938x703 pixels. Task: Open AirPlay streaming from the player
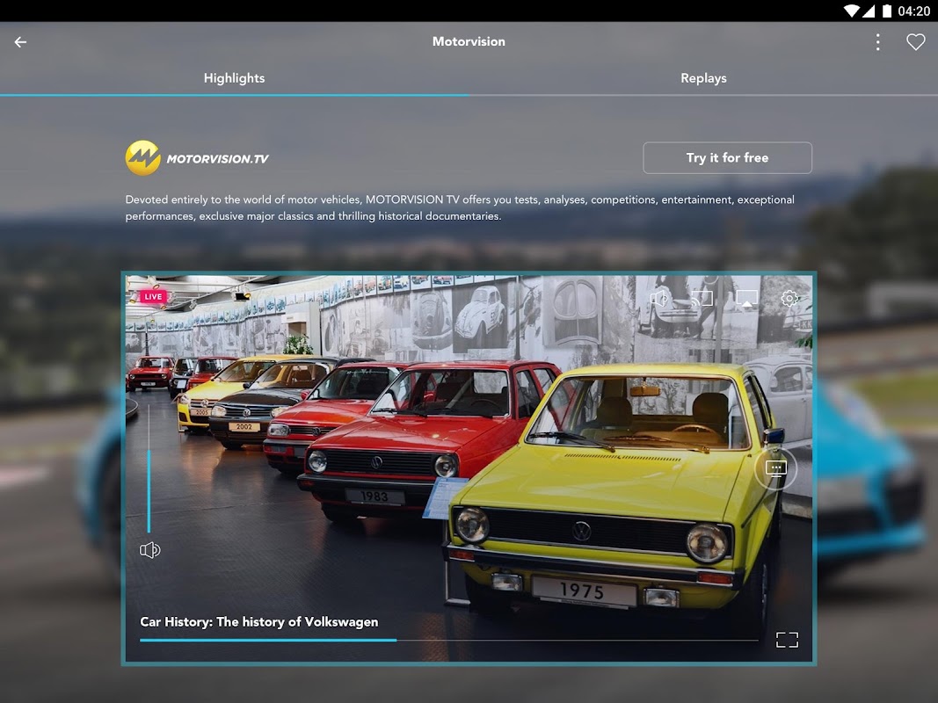tap(746, 298)
